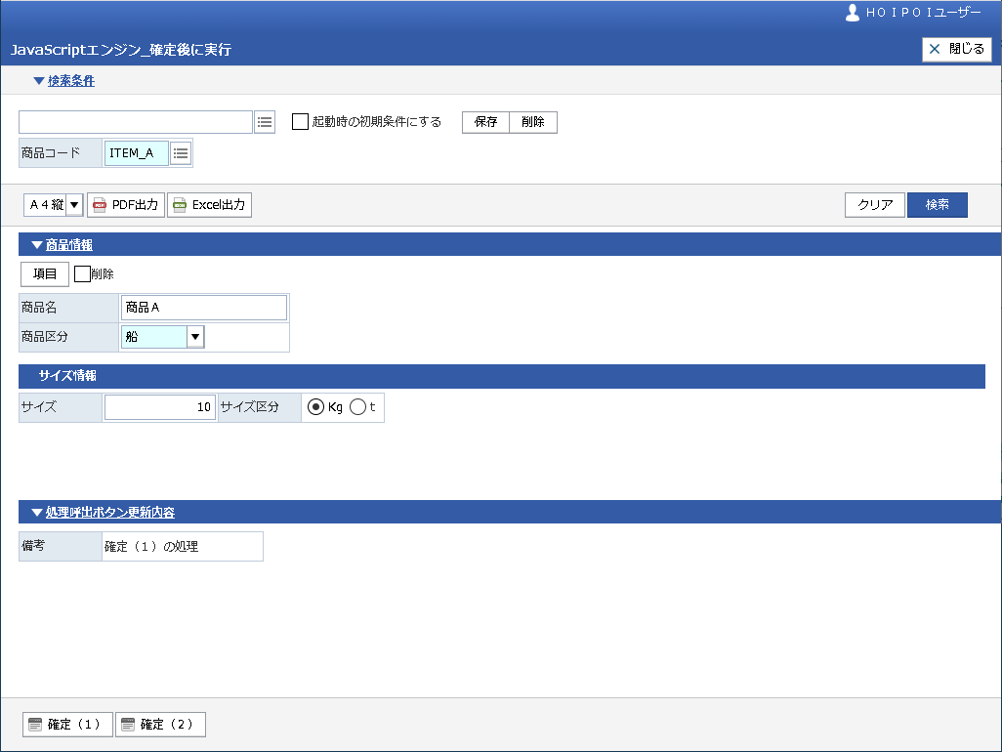
Task: Check the 削除 checkbox under 商品情報
Action: click(82, 274)
